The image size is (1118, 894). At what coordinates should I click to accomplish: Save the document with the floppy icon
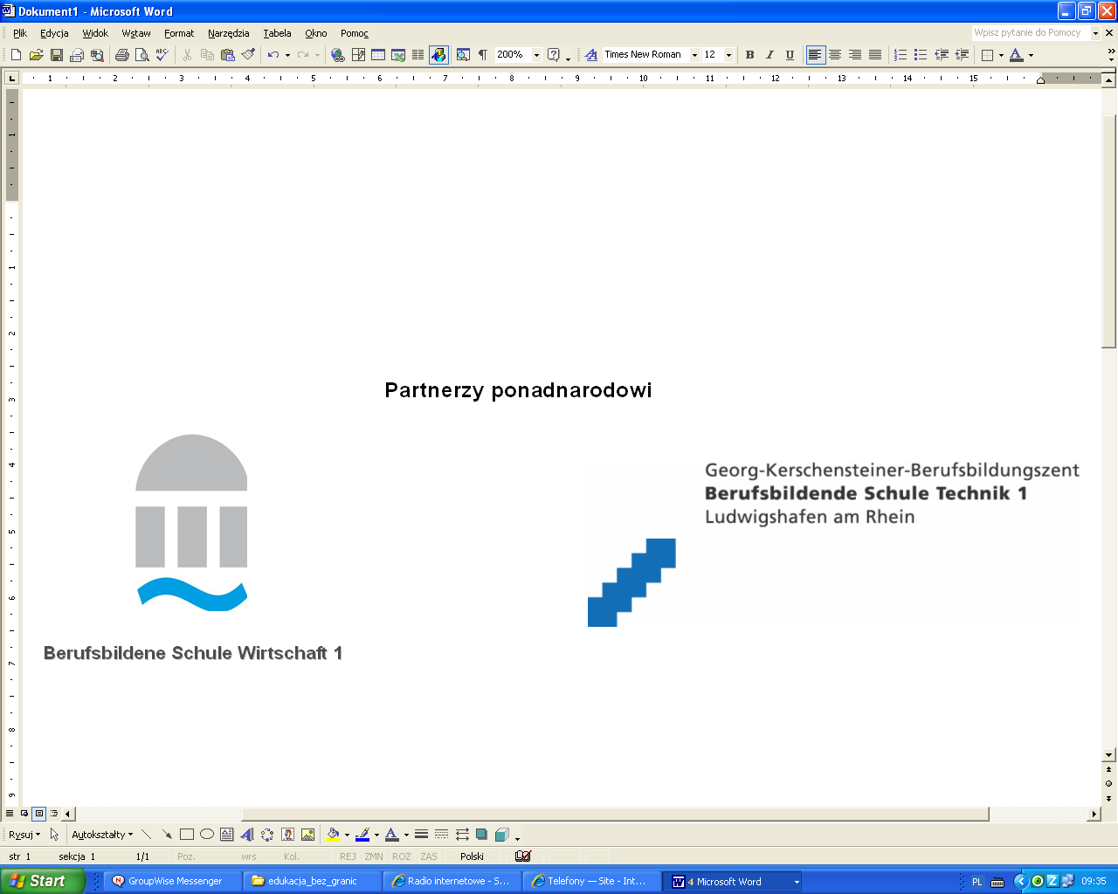[x=57, y=55]
